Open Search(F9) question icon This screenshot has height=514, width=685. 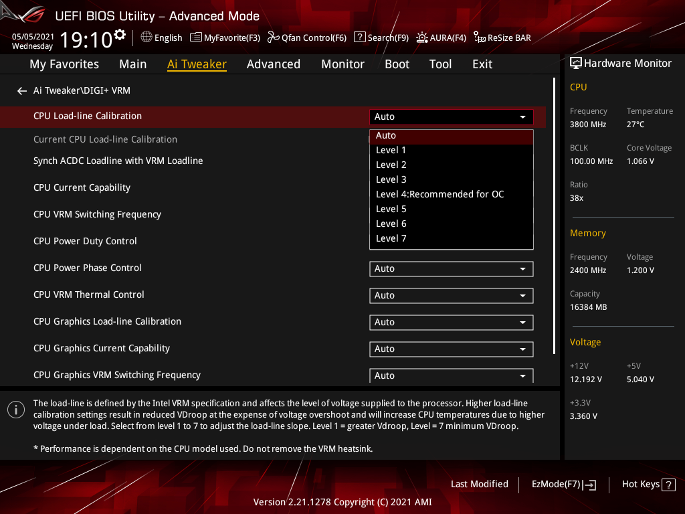point(359,37)
